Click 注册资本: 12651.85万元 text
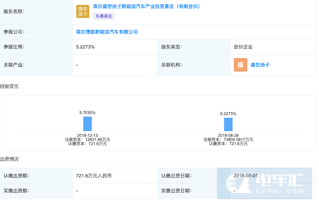319x208 pixels. [88, 139]
